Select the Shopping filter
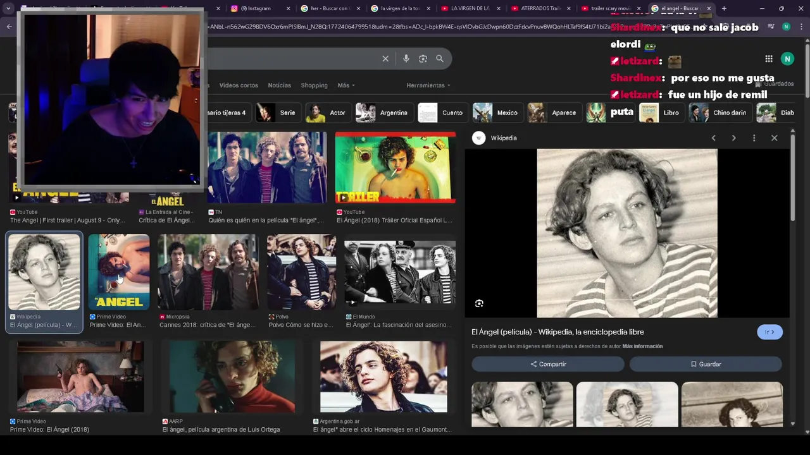The image size is (810, 455). point(314,85)
